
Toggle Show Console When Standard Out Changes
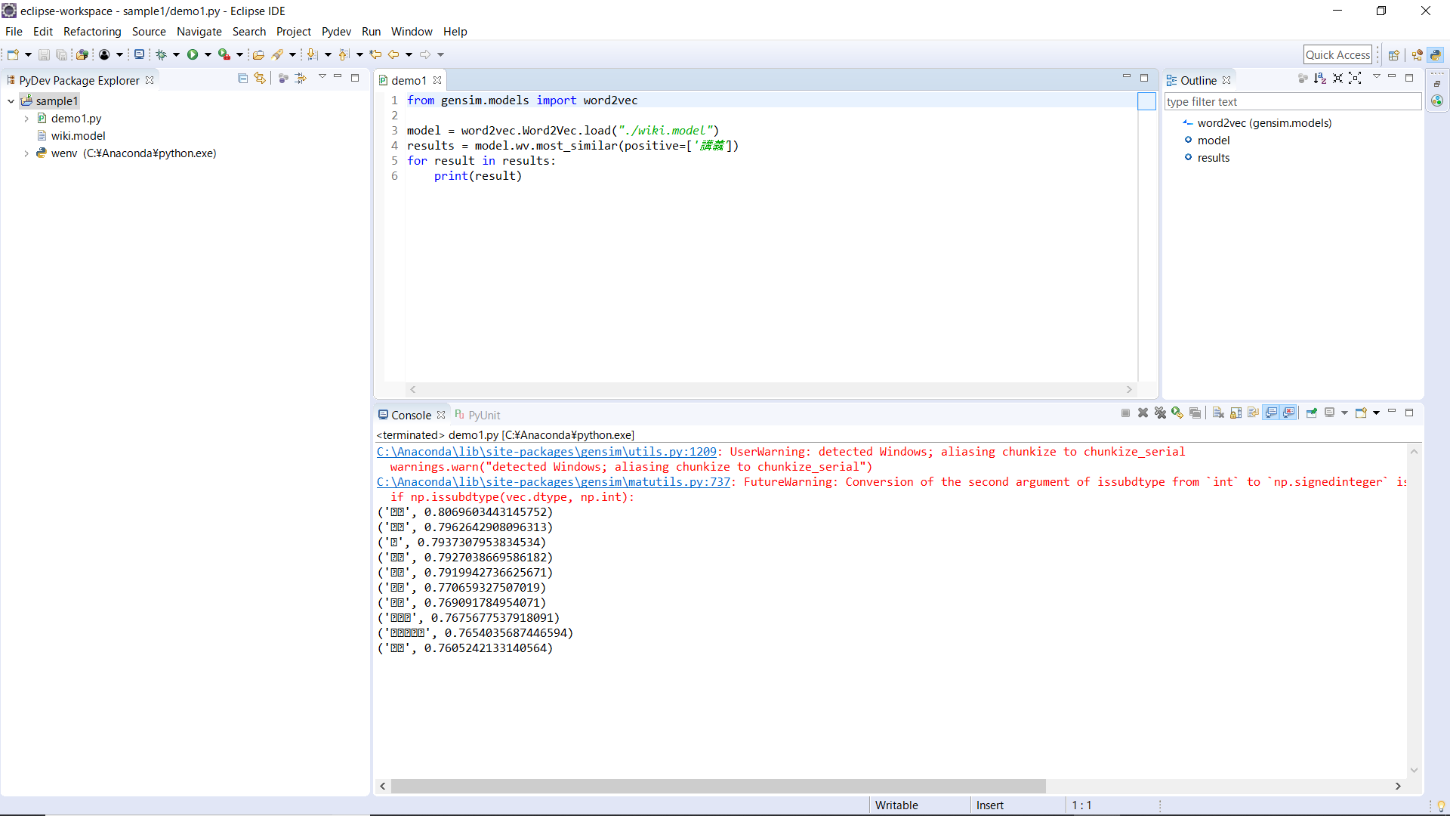(x=1271, y=413)
